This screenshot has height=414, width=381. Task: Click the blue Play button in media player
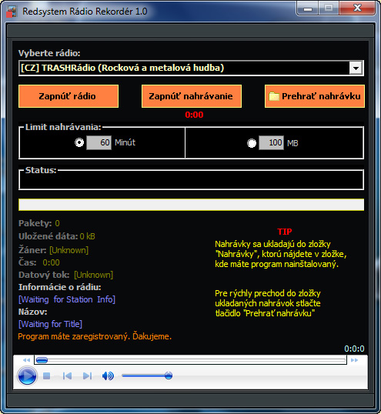(27, 376)
